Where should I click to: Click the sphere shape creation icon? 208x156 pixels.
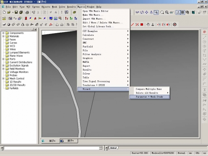click(9, 25)
